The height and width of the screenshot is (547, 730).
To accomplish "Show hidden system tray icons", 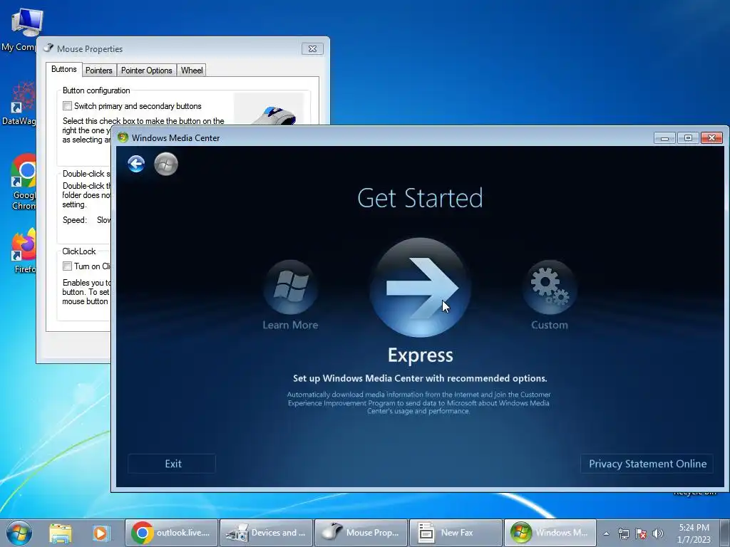I will [606, 533].
